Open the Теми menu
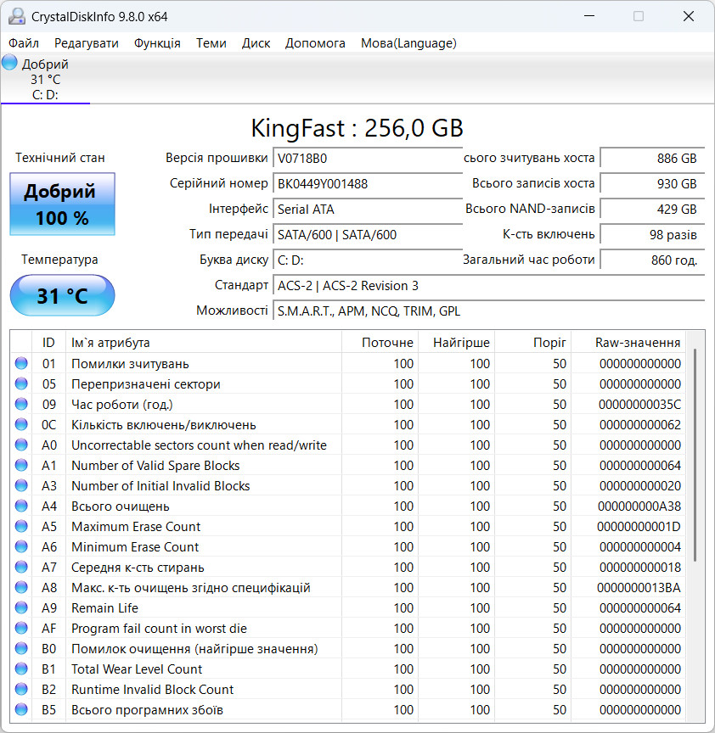Viewport: 715px width, 733px height. 211,43
